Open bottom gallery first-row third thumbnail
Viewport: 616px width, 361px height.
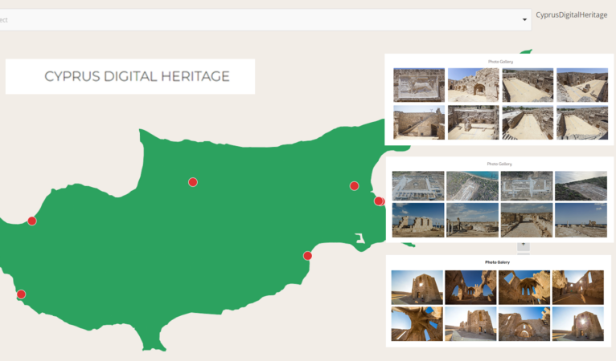click(524, 287)
